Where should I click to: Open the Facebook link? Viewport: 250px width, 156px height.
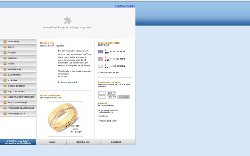(x=103, y=116)
